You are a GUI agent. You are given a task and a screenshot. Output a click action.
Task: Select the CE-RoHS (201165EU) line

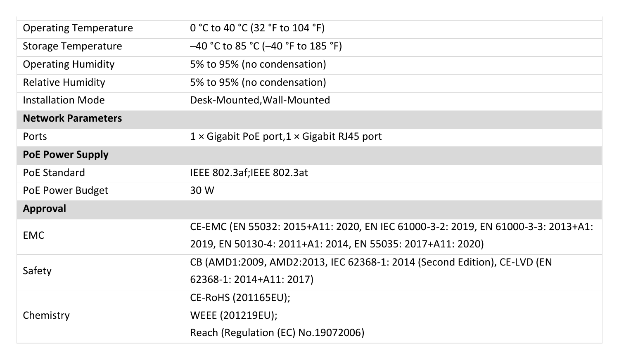[x=240, y=298]
